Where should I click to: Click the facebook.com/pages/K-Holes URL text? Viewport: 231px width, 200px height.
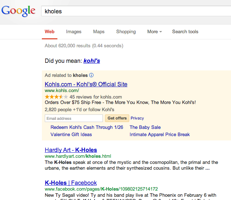[x=101, y=189]
